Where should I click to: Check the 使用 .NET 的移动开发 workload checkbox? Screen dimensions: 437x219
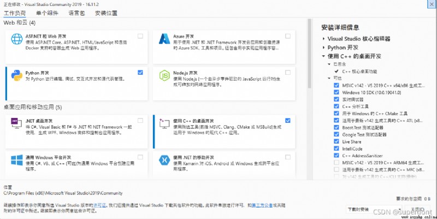click(288, 157)
